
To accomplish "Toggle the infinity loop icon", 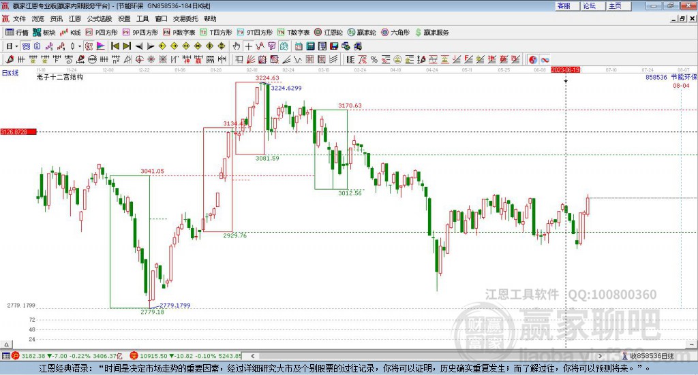I will [x=545, y=59].
